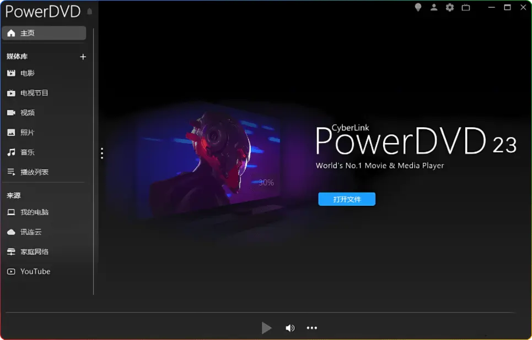Click the 电视节目 TV icon
The image size is (532, 340).
click(x=11, y=93)
